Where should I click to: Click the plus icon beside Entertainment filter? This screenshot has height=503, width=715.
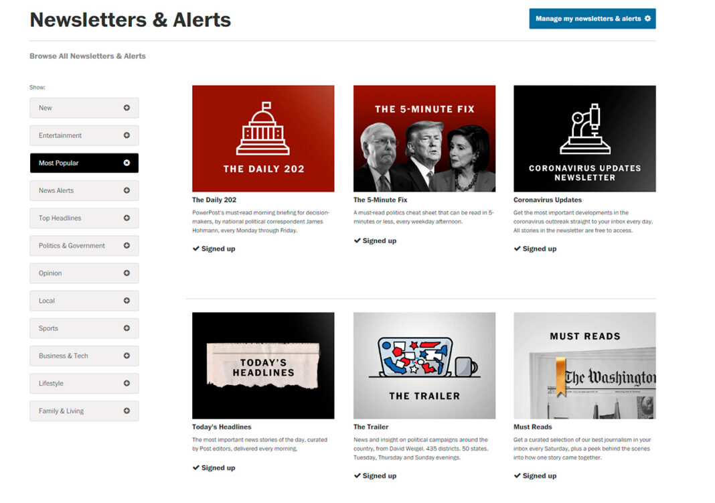pos(127,135)
